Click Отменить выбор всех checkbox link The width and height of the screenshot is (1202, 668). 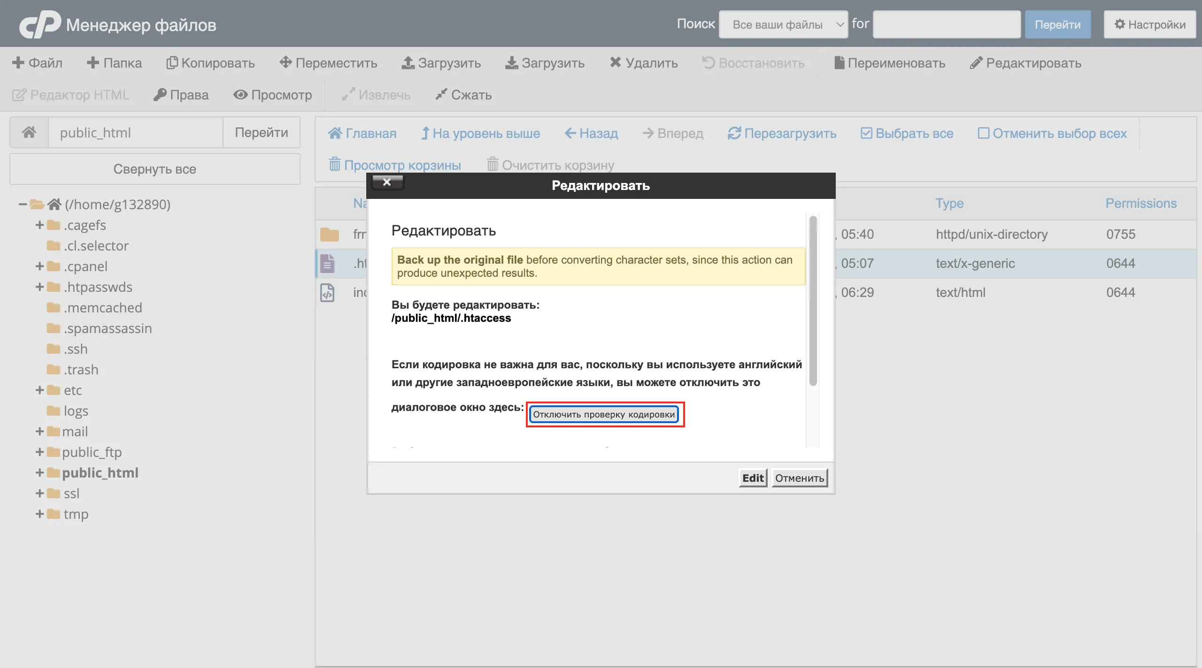coord(1052,133)
